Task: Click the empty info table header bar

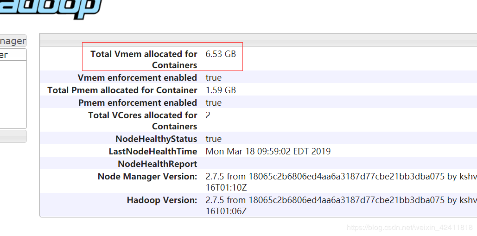Action: point(258,40)
